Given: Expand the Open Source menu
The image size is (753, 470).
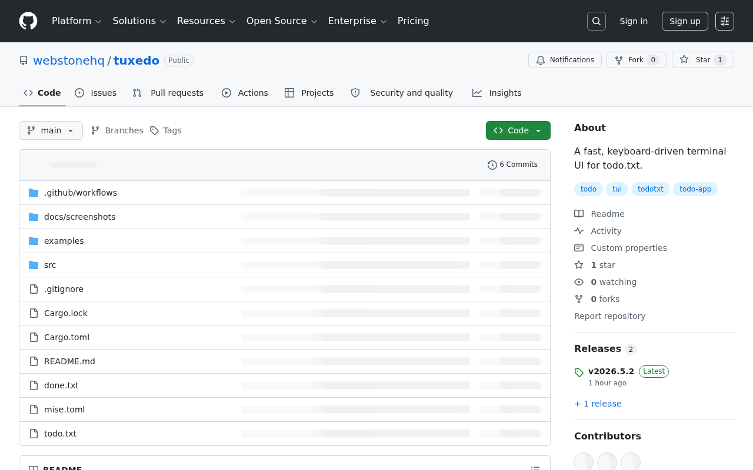Looking at the screenshot, I should click(282, 21).
